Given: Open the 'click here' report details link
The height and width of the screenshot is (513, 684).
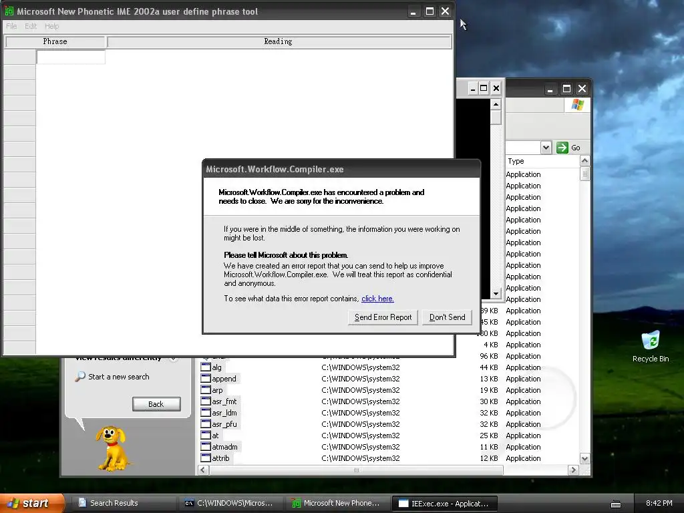Looking at the screenshot, I should pos(377,299).
